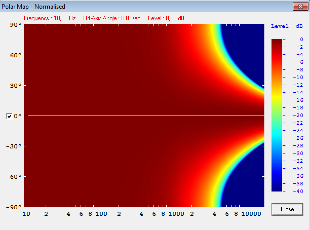Click the 0 dB top of colour scale
The height and width of the screenshot is (230, 310).
pyautogui.click(x=277, y=40)
